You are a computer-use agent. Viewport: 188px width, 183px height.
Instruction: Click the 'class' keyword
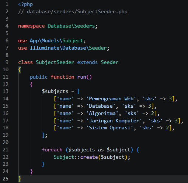pyautogui.click(x=25, y=62)
